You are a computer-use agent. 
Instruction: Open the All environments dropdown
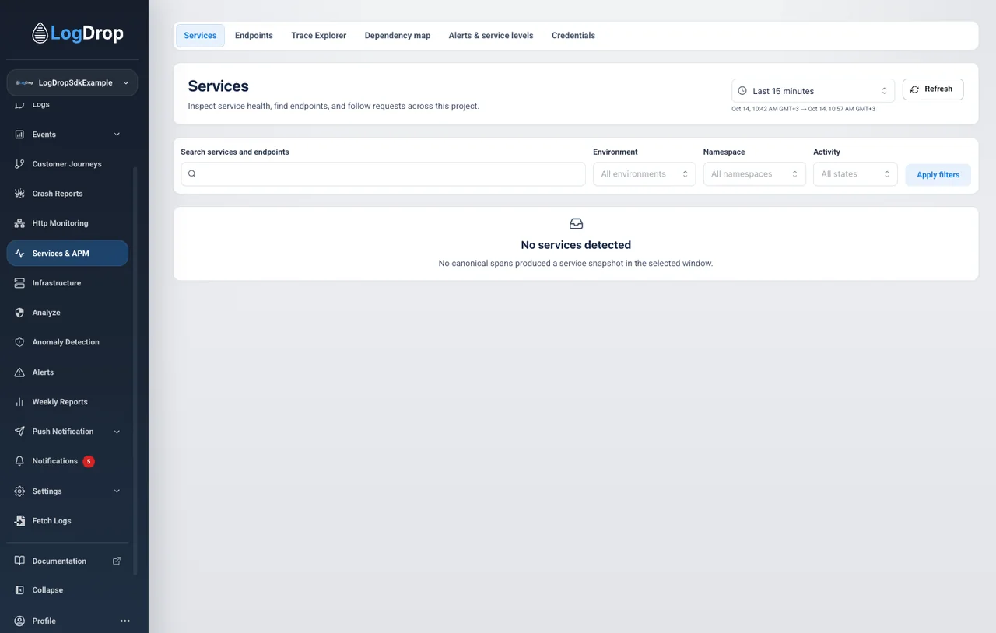pyautogui.click(x=644, y=174)
